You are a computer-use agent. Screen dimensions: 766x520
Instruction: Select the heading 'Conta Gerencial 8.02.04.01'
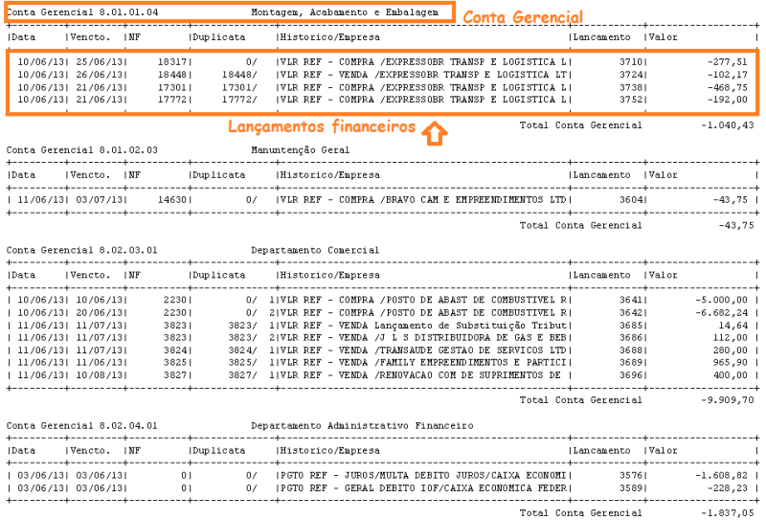[x=82, y=426]
